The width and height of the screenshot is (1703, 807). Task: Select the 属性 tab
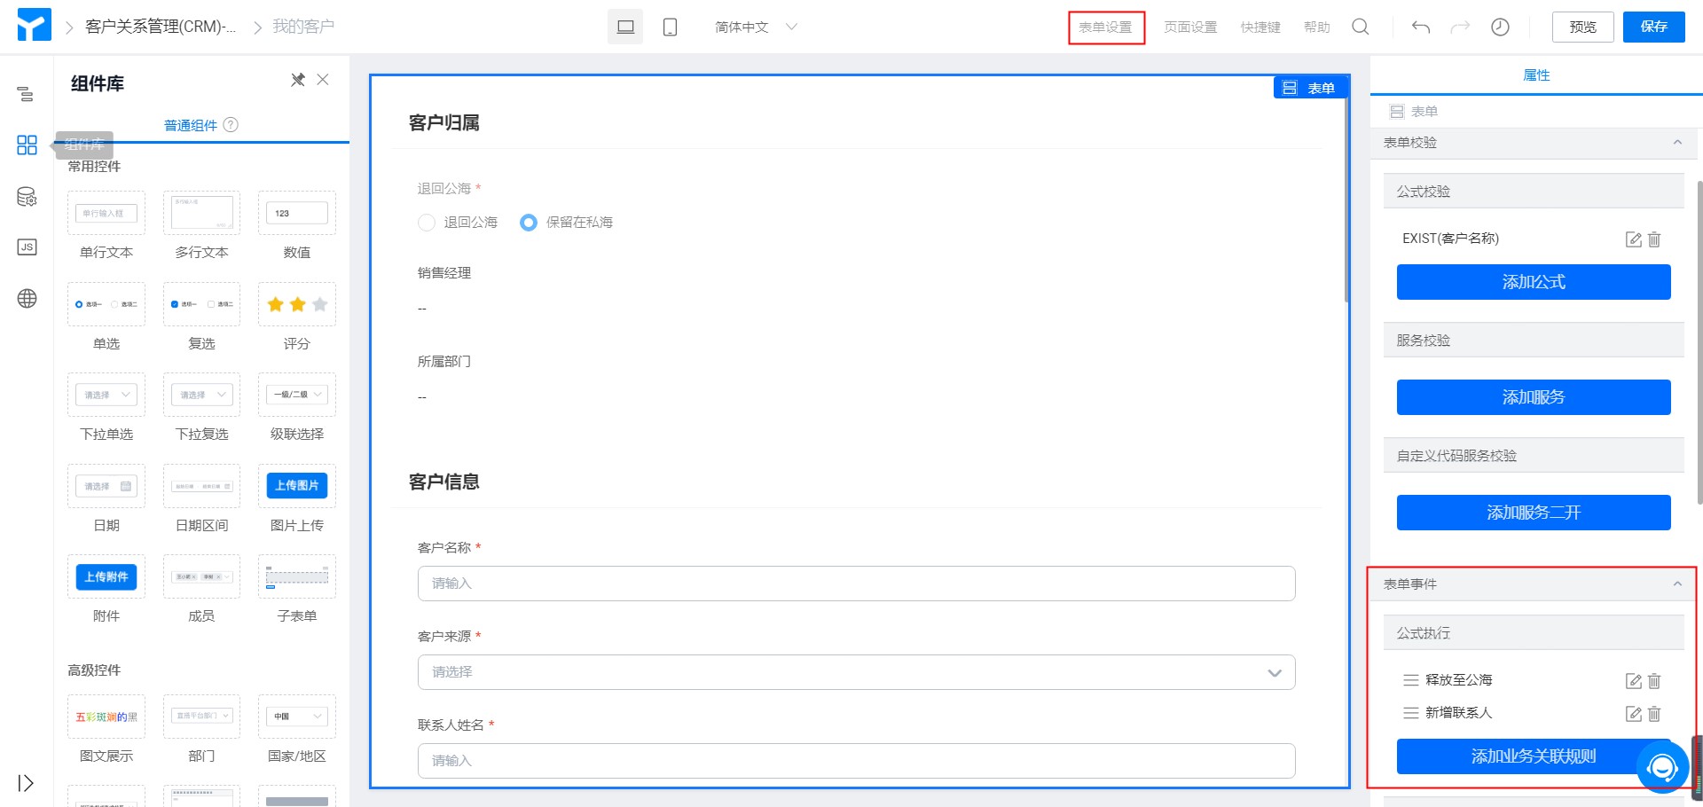pyautogui.click(x=1536, y=75)
